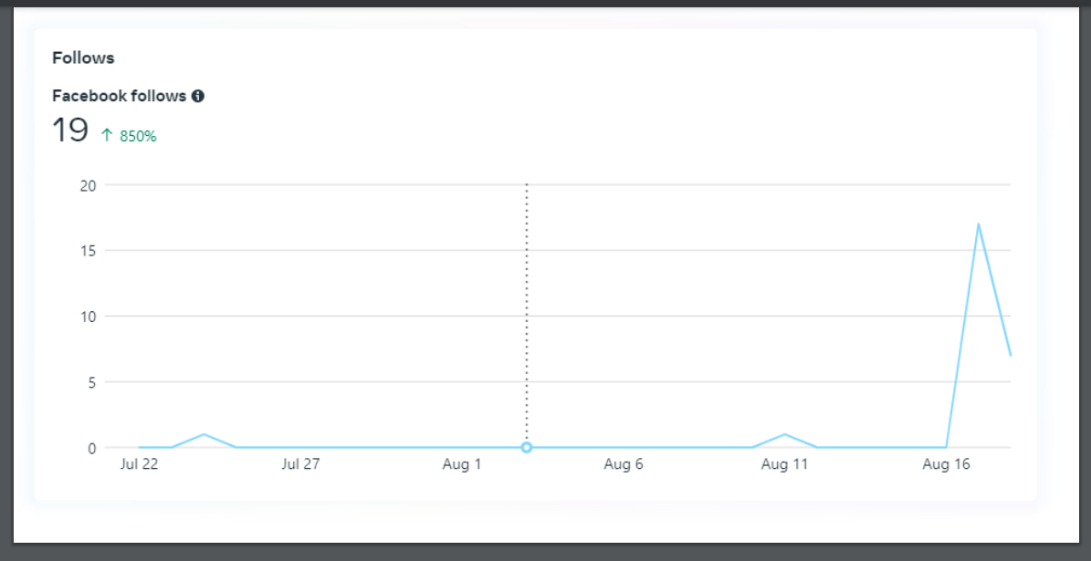Click the Facebook follows label
The image size is (1091, 561).
119,96
